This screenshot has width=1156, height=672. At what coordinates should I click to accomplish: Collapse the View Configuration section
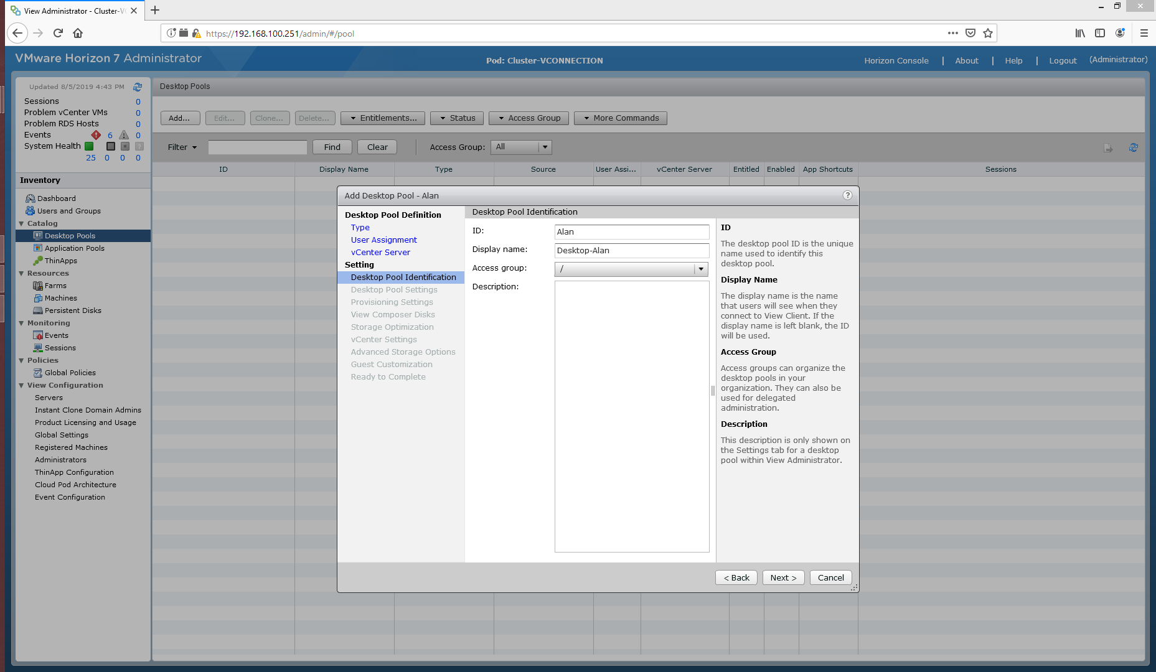click(22, 385)
